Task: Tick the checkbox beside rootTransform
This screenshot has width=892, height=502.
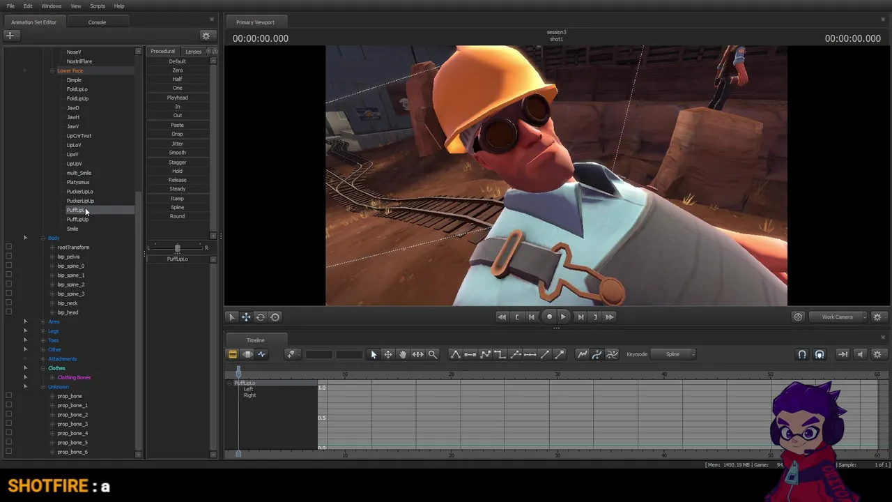Action: pos(8,248)
